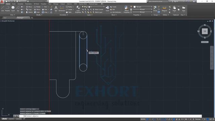Screen dimensions: 215x121
Task: Expand the Properties panel
Action: 137,15
